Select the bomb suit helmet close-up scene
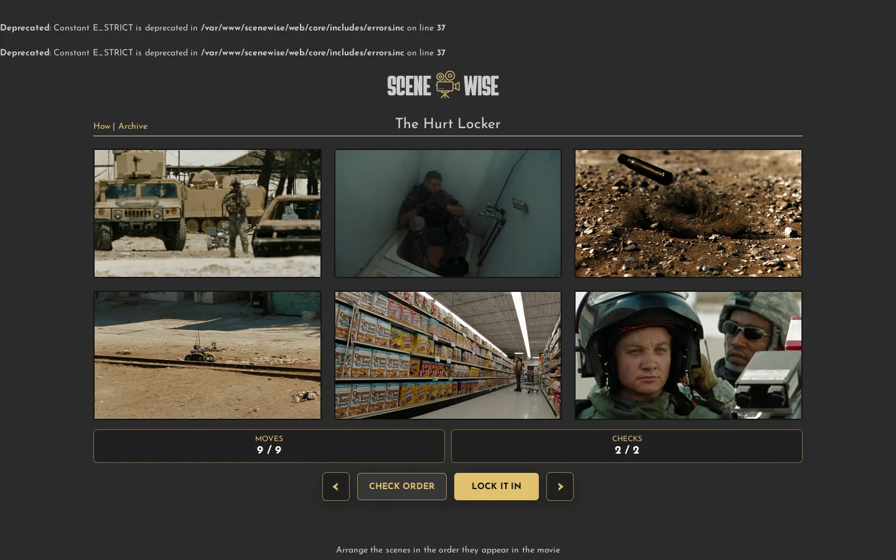 [688, 355]
